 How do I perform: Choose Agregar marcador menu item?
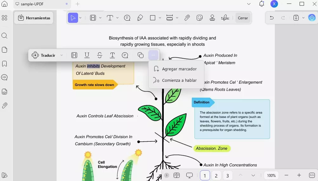(176, 69)
